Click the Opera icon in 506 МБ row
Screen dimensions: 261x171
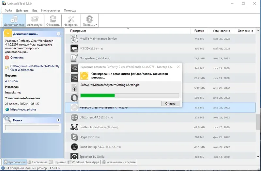point(74,98)
